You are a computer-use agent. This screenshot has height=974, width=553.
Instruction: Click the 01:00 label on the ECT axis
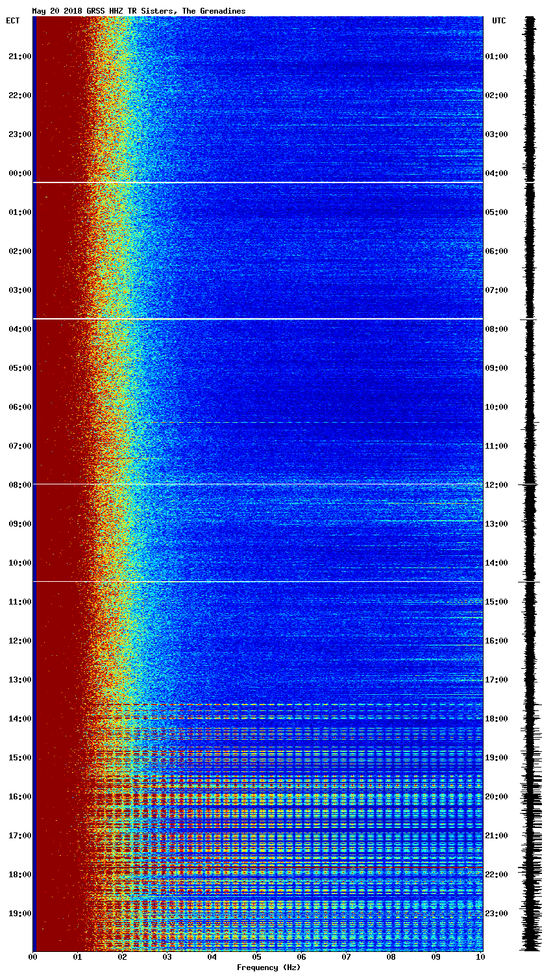click(19, 212)
